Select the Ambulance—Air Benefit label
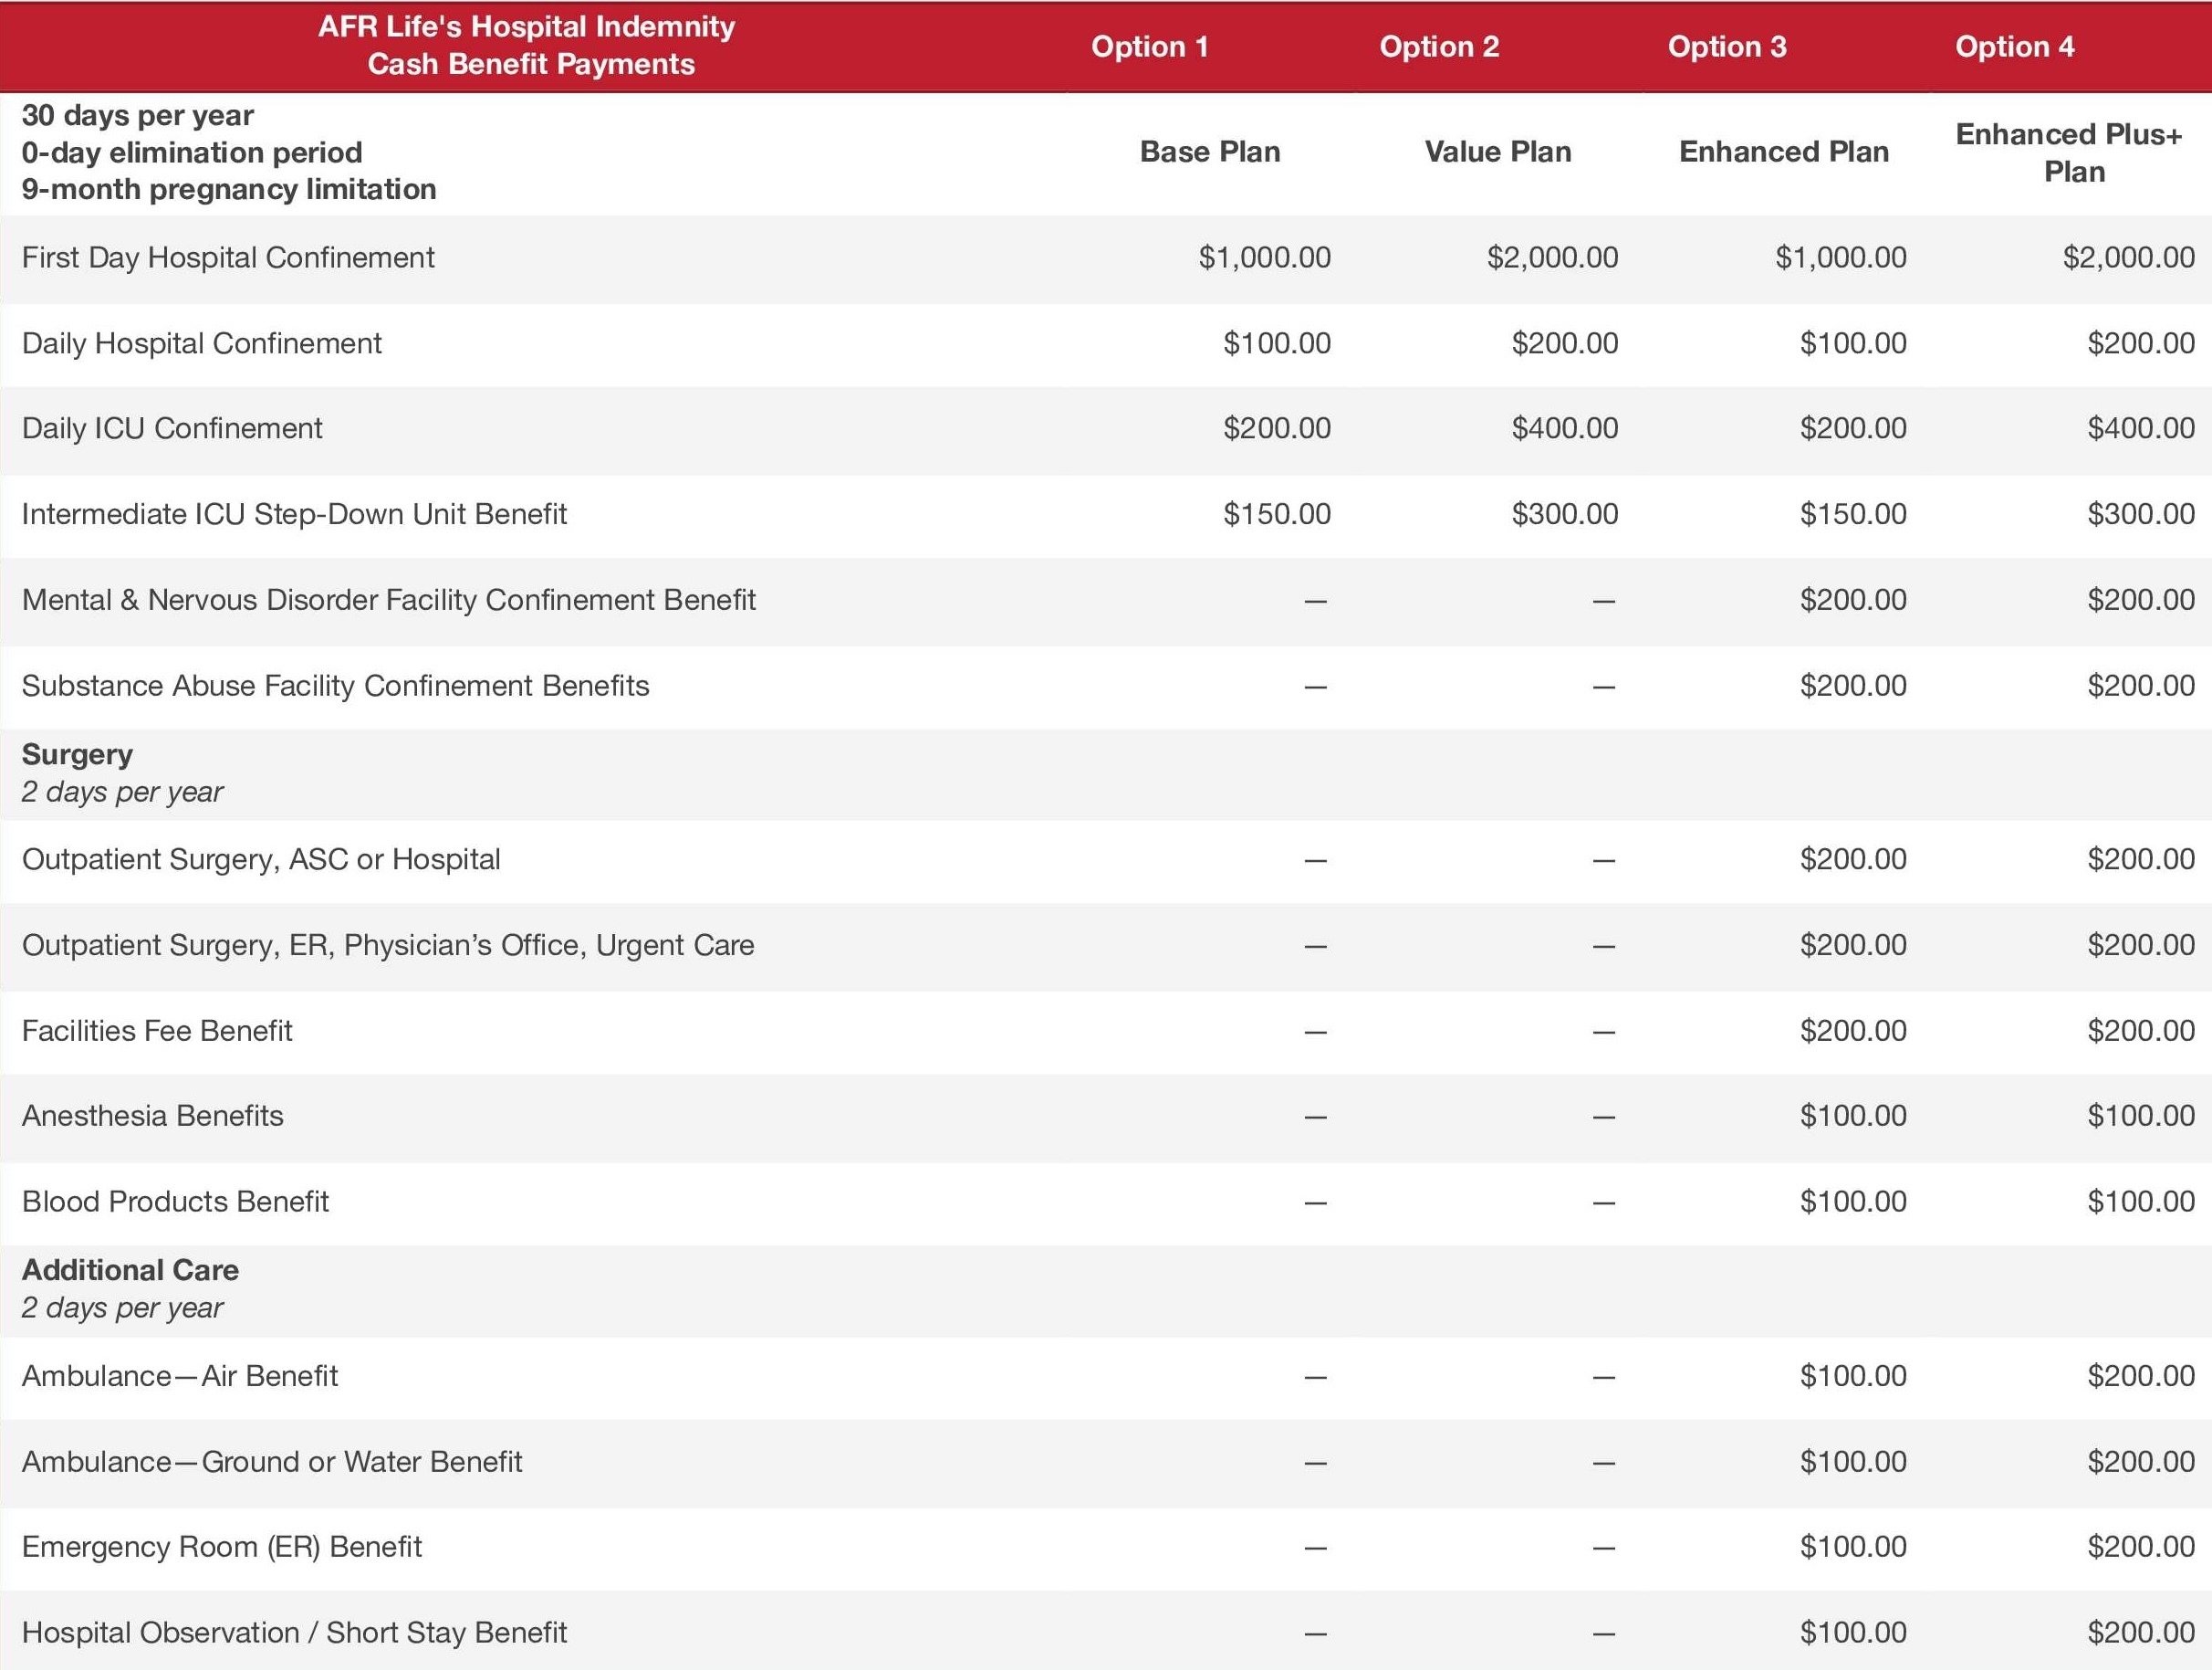The height and width of the screenshot is (1670, 2212). (180, 1377)
